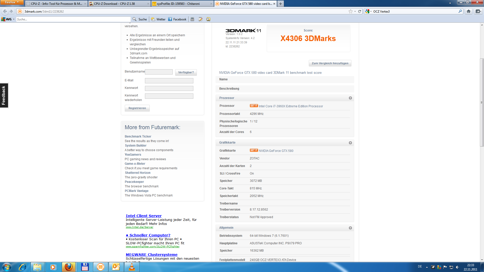The image size is (484, 272).
Task: Click the AVG toolbar logo
Action: pyautogui.click(x=7, y=19)
